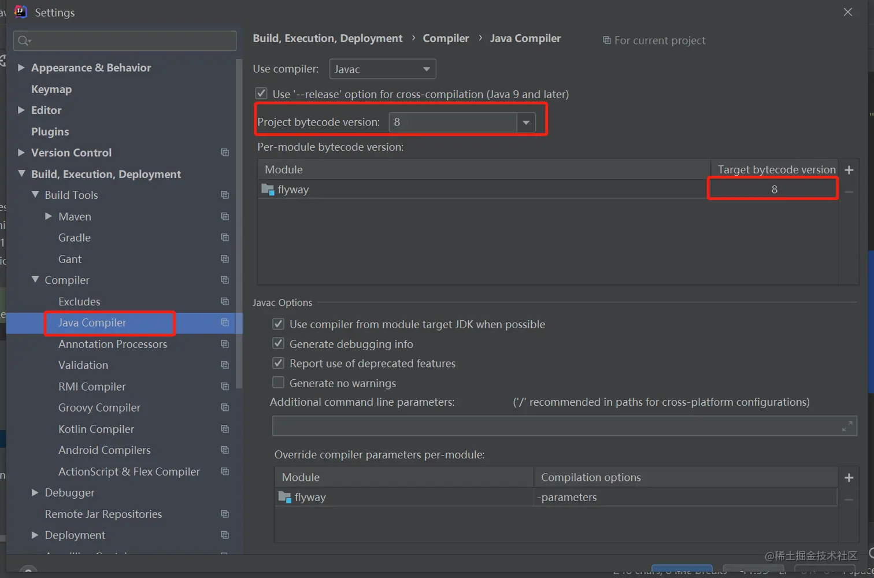The height and width of the screenshot is (578, 874).
Task: Expand the Debugger node
Action: point(35,492)
